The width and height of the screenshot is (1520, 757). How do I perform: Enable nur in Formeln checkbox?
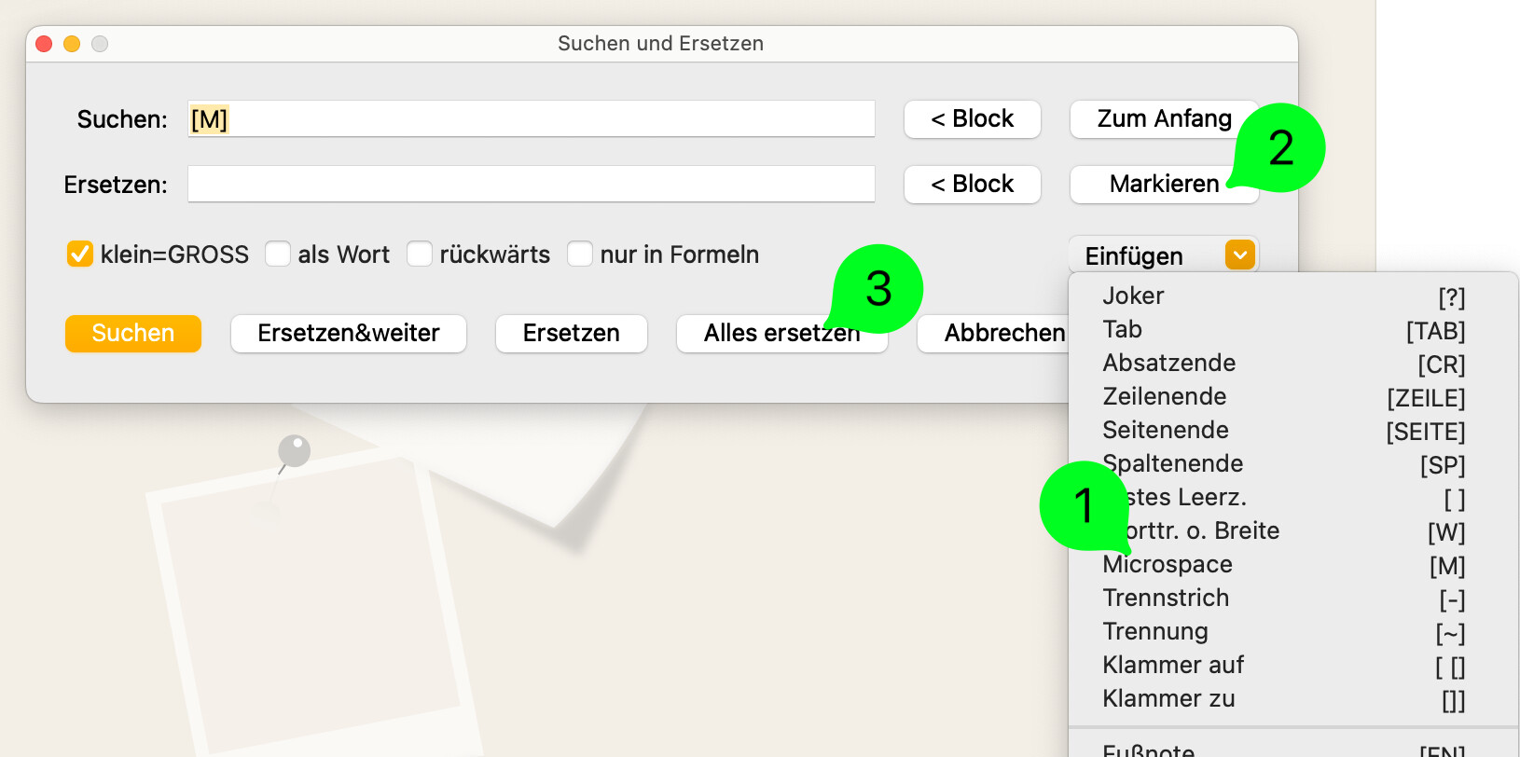pyautogui.click(x=580, y=254)
